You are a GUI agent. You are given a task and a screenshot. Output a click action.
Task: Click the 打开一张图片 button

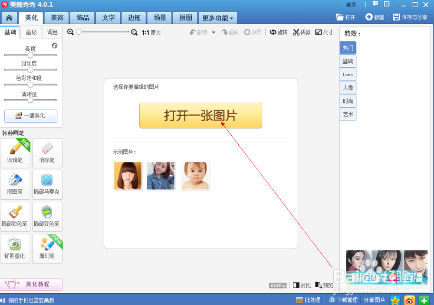200,115
